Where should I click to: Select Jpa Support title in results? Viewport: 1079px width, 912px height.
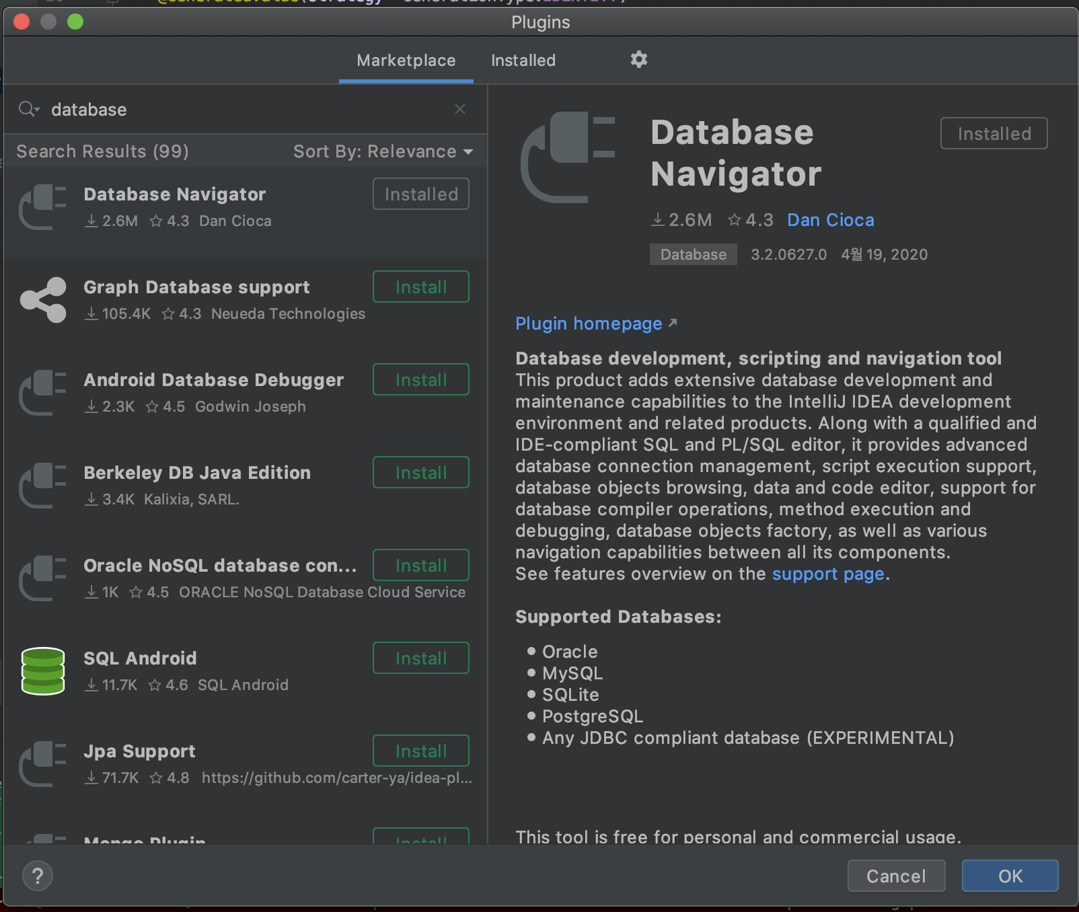pyautogui.click(x=139, y=751)
